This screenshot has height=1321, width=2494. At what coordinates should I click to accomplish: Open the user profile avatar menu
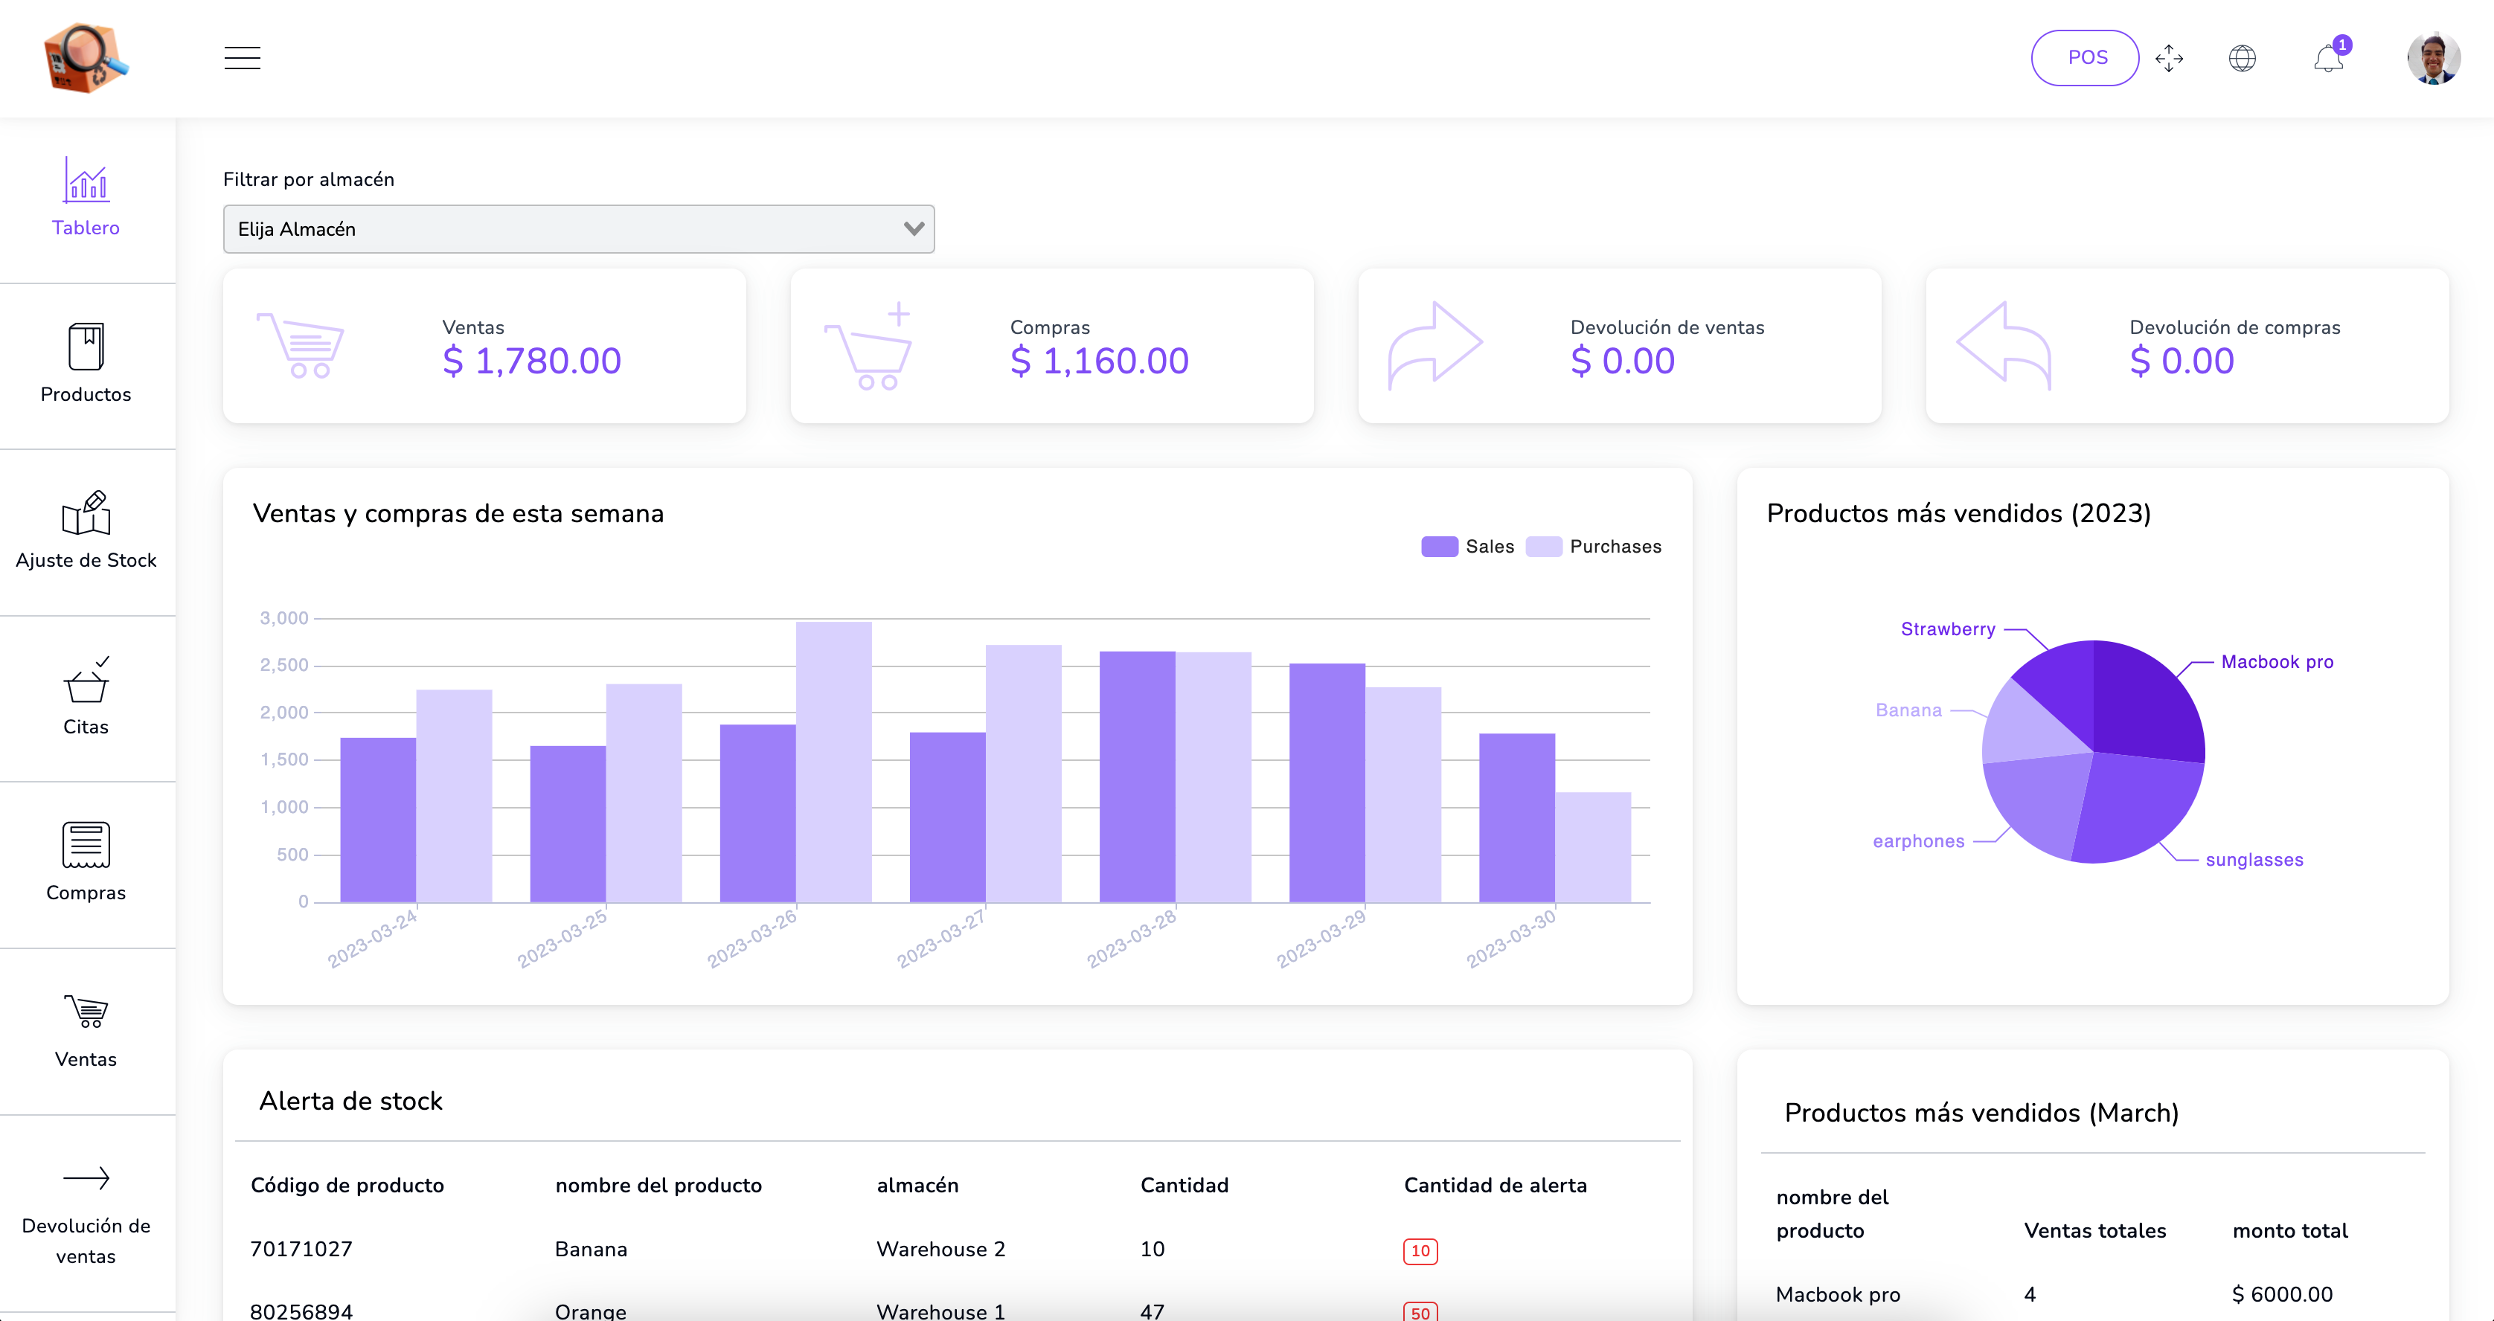point(2433,58)
